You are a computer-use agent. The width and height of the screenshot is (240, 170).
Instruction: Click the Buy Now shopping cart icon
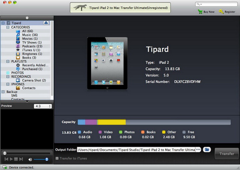click(200, 12)
